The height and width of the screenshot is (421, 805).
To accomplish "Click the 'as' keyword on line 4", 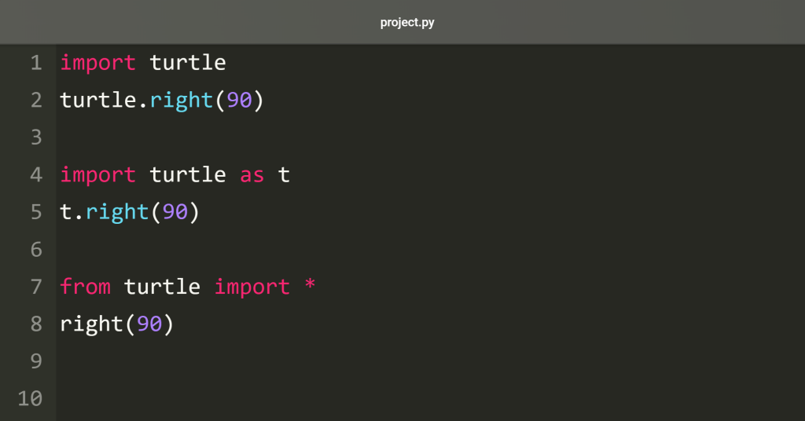I will 252,175.
